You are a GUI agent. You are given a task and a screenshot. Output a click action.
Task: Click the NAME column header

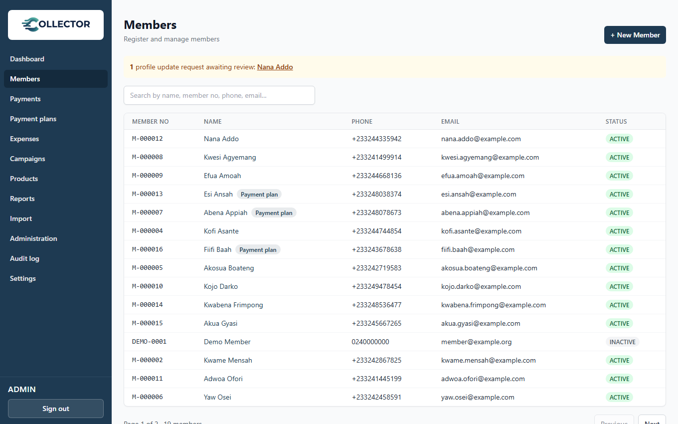coord(213,122)
